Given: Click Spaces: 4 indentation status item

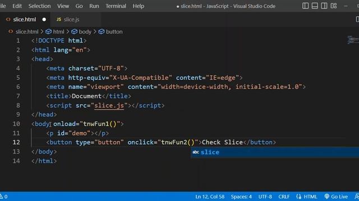Looking at the screenshot, I should [x=241, y=197].
